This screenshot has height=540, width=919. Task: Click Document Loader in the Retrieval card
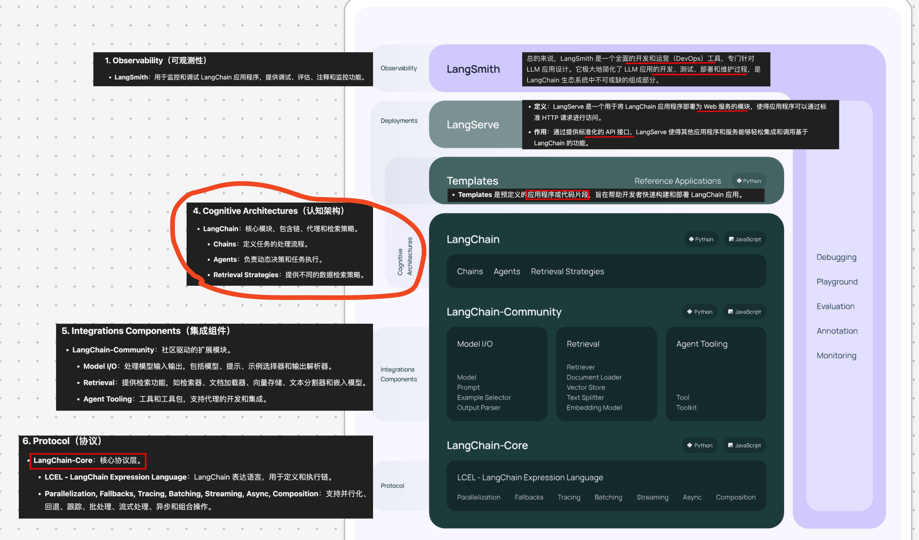594,377
